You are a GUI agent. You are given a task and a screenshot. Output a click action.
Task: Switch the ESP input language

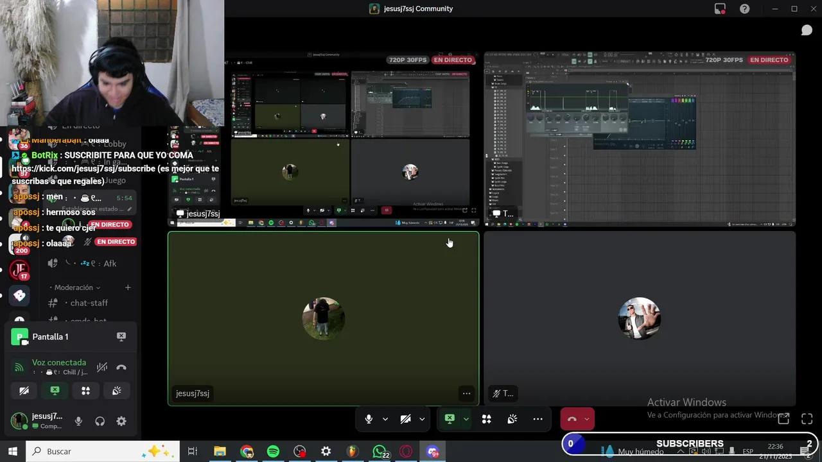[x=748, y=451]
